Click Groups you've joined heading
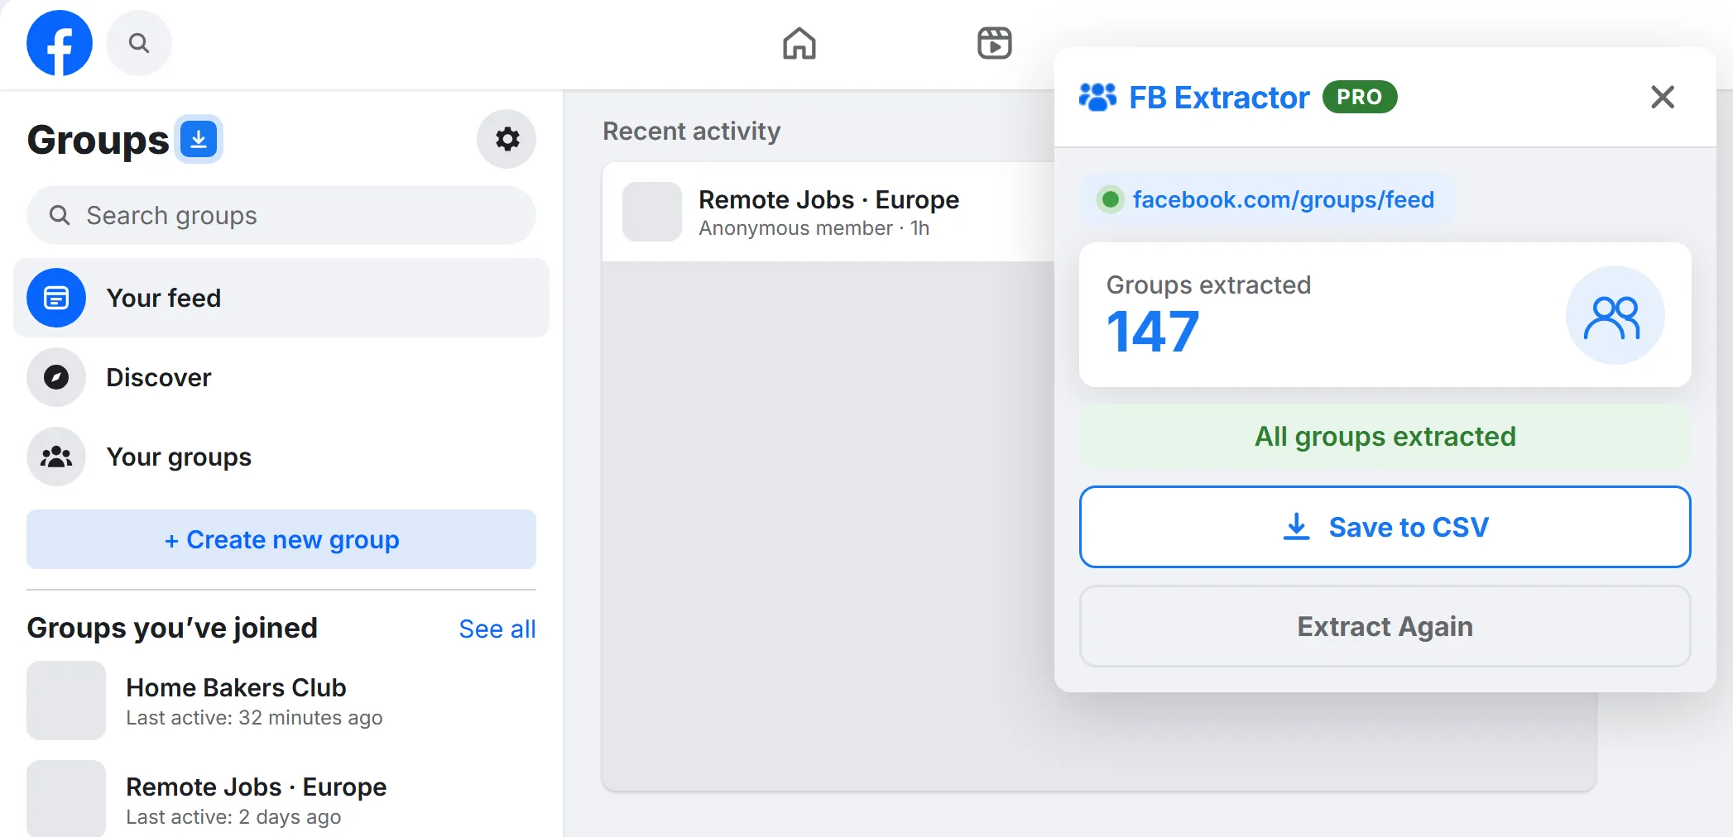The image size is (1733, 837). tap(172, 628)
